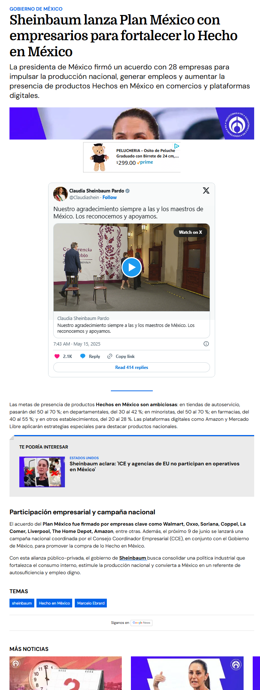Follow the @Claudiashein account

pos(109,197)
